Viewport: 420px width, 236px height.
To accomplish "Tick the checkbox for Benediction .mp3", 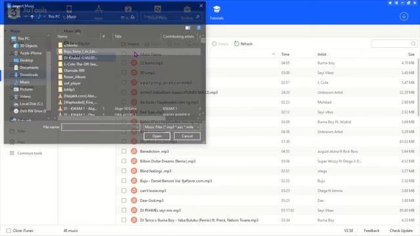I will click(x=124, y=151).
